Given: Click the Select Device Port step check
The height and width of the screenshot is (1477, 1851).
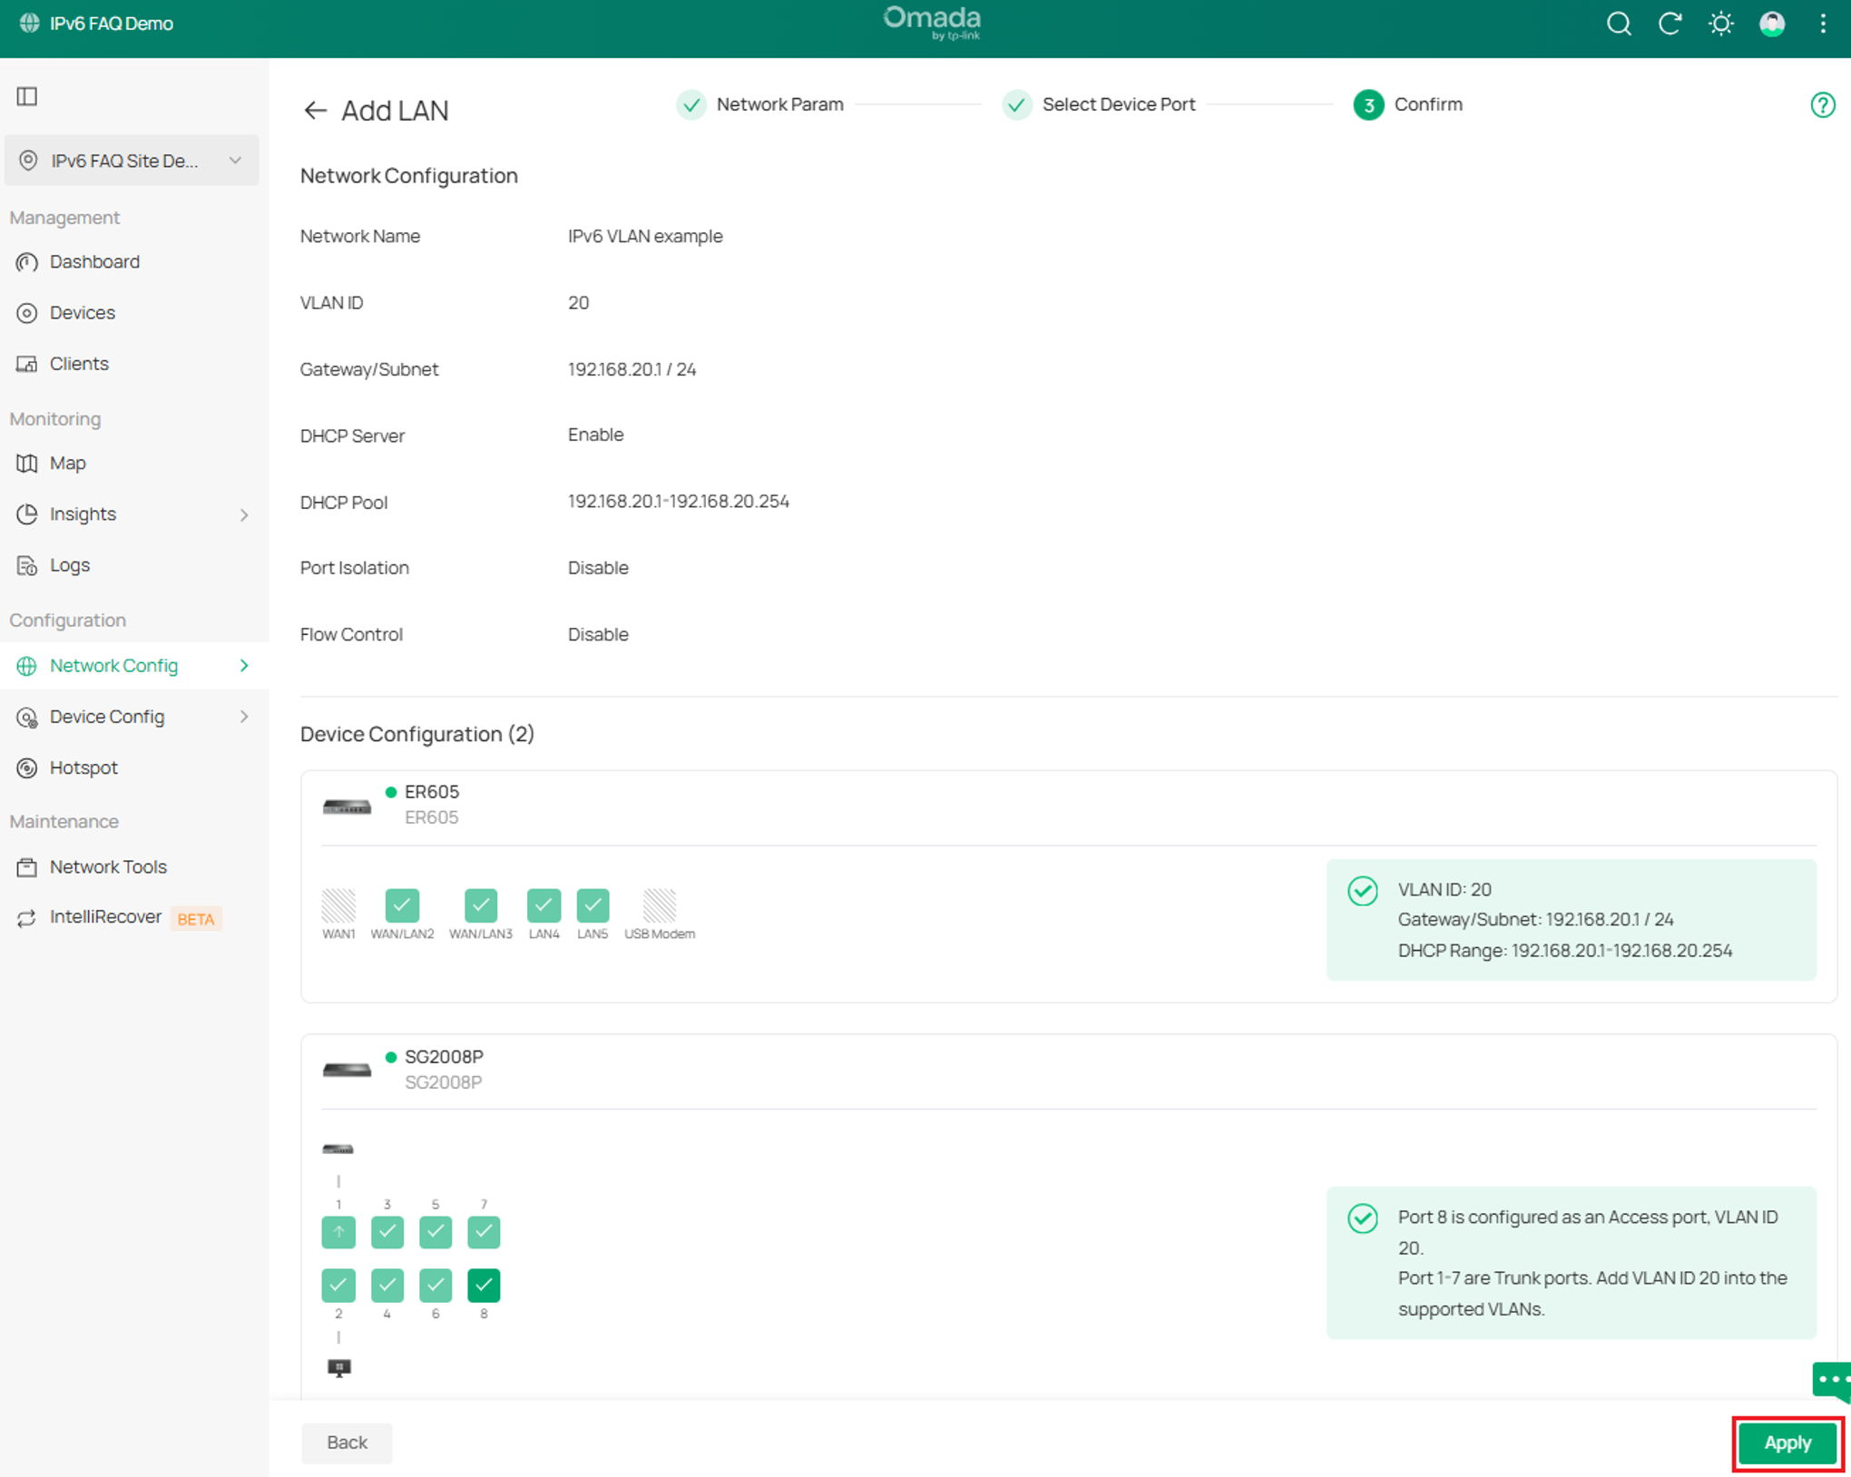Looking at the screenshot, I should [x=1017, y=105].
